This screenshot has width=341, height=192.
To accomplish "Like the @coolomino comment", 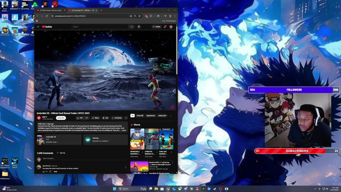I will click(x=44, y=171).
